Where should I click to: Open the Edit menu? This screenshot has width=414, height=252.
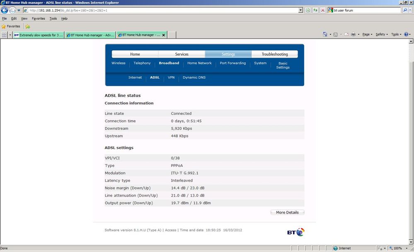click(14, 19)
